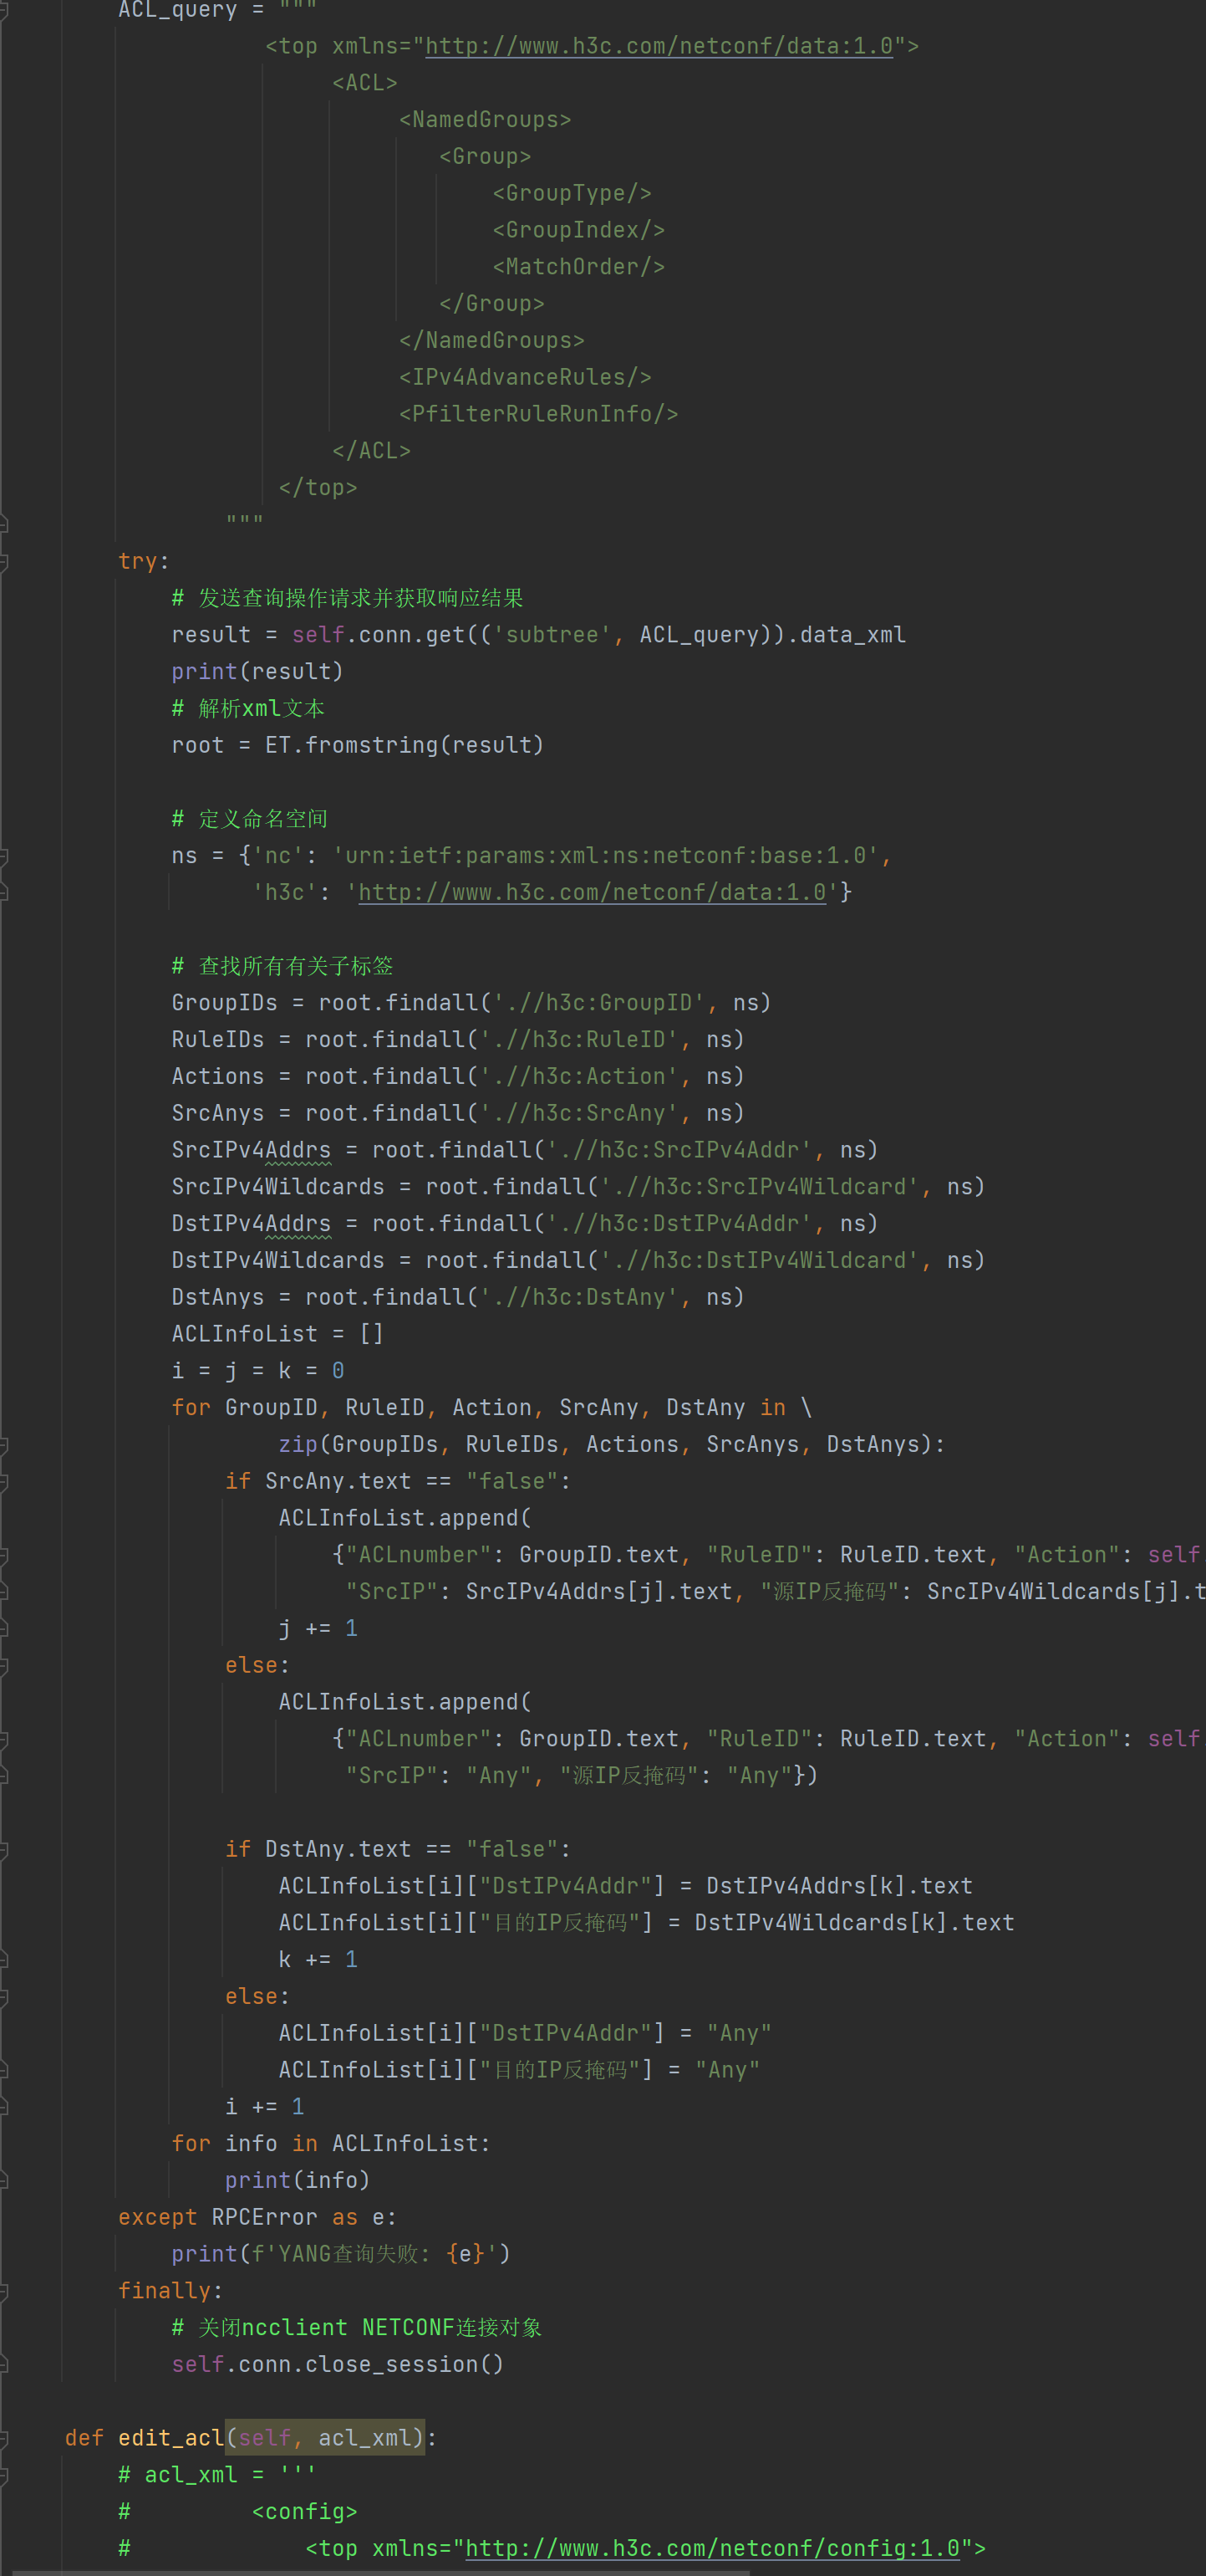Collapse the try: block fold marker
This screenshot has height=2576, width=1206.
[4, 561]
